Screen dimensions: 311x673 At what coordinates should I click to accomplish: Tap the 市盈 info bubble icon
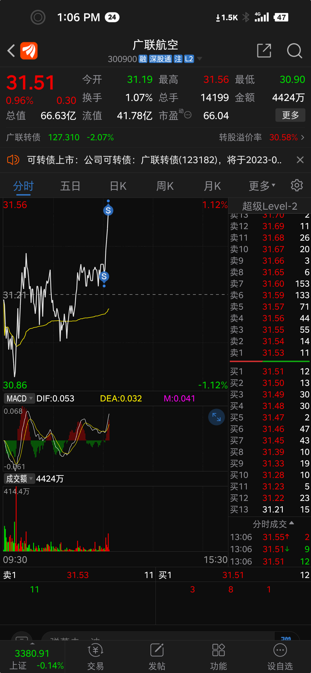coord(188,115)
